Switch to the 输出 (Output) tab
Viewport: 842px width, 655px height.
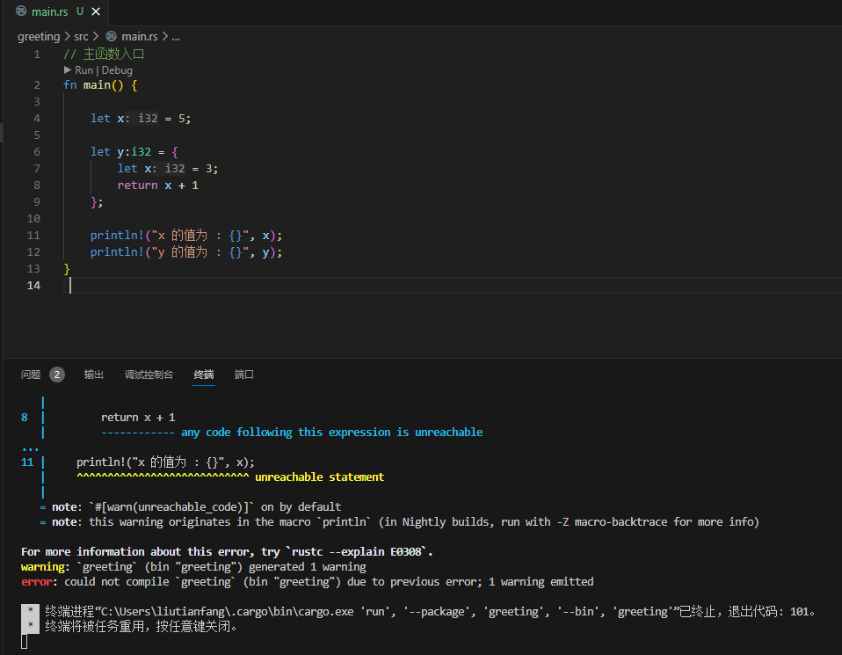pos(93,375)
